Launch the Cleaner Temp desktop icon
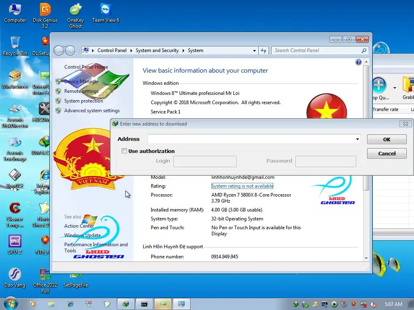The image size is (414, 310). [x=15, y=215]
